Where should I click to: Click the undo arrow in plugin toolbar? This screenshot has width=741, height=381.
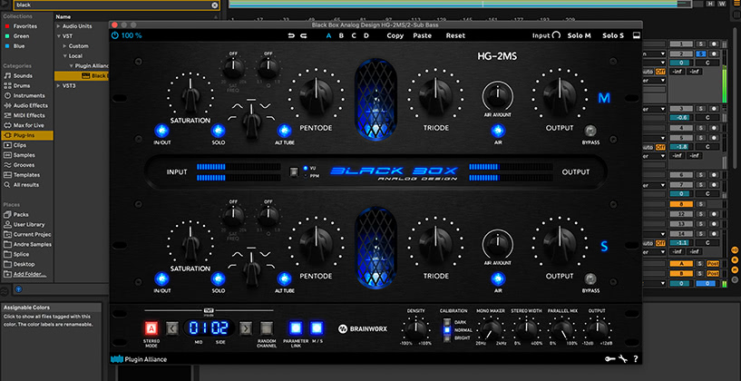[290, 35]
